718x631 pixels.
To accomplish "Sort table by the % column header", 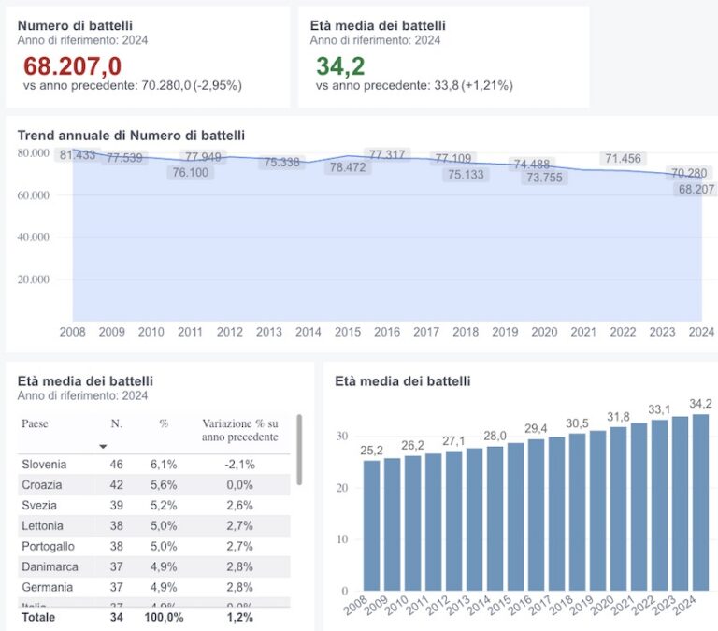I will (164, 423).
